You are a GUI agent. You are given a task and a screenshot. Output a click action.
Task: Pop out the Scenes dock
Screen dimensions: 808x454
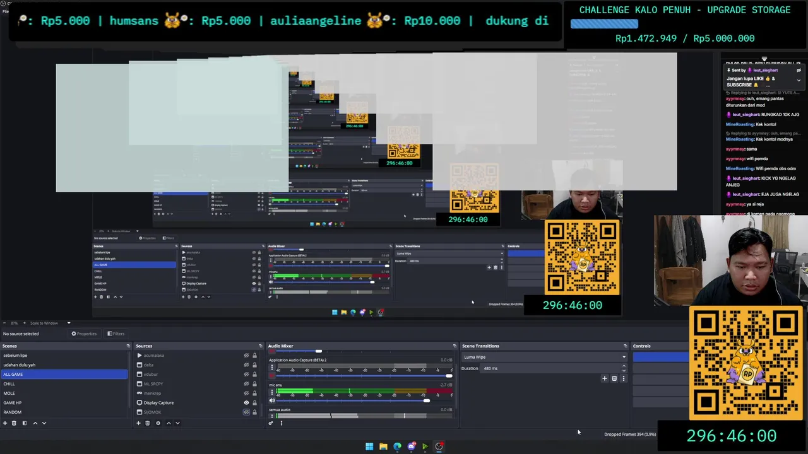coord(128,346)
